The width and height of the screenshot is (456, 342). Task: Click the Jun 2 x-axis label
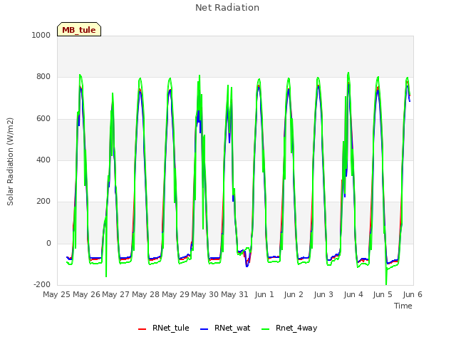pyautogui.click(x=294, y=294)
